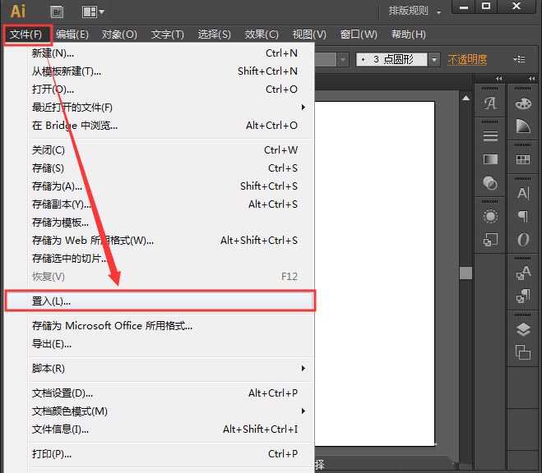Open the OpenType panel icon
Viewport: 542px width, 473px height.
(523, 240)
